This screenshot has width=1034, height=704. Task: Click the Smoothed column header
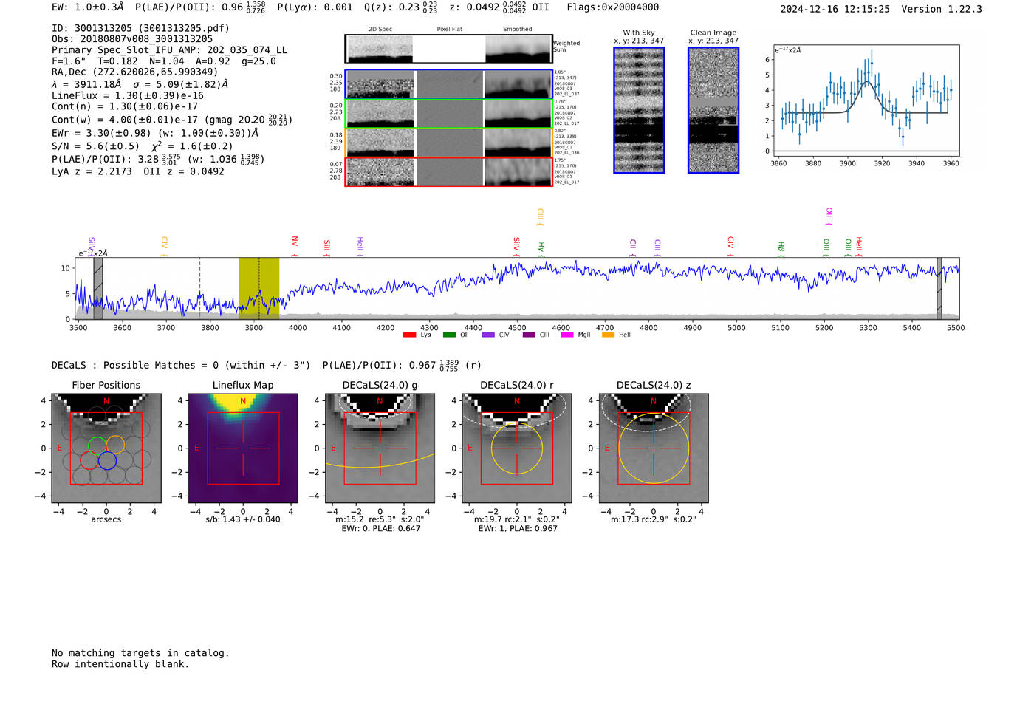point(518,29)
